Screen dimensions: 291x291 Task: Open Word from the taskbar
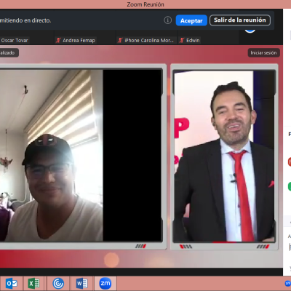(x=81, y=283)
